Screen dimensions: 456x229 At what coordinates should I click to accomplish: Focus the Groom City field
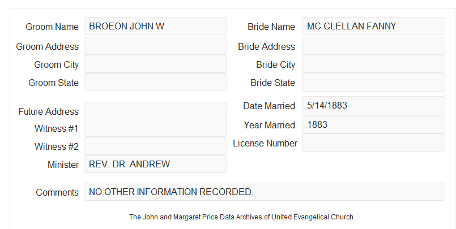point(155,64)
